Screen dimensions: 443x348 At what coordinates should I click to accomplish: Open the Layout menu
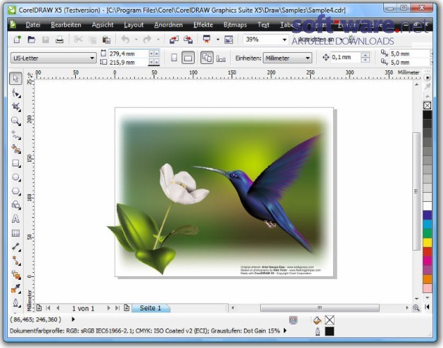(134, 25)
